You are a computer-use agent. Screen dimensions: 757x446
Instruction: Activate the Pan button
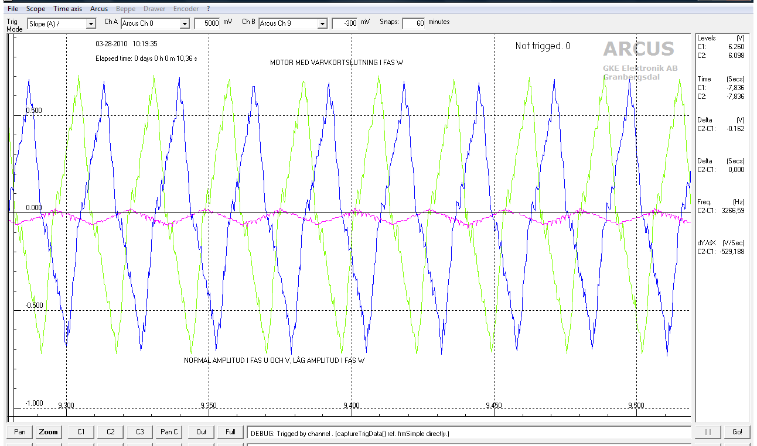click(20, 432)
